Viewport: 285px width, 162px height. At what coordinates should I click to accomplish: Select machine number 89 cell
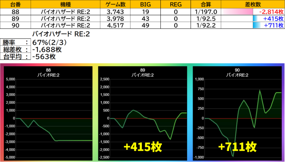pos(15,19)
